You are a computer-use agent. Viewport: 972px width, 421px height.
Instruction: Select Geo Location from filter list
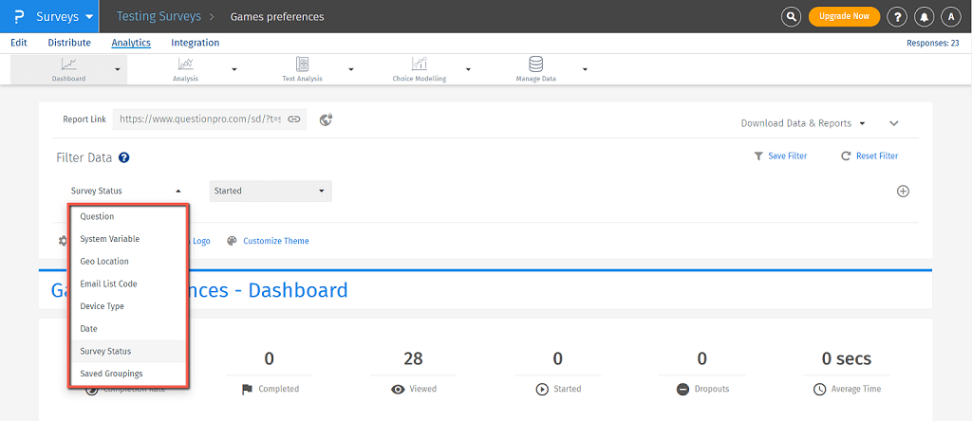pos(104,262)
